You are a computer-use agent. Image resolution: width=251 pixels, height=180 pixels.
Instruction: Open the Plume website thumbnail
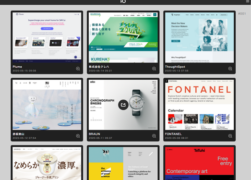coord(47,37)
